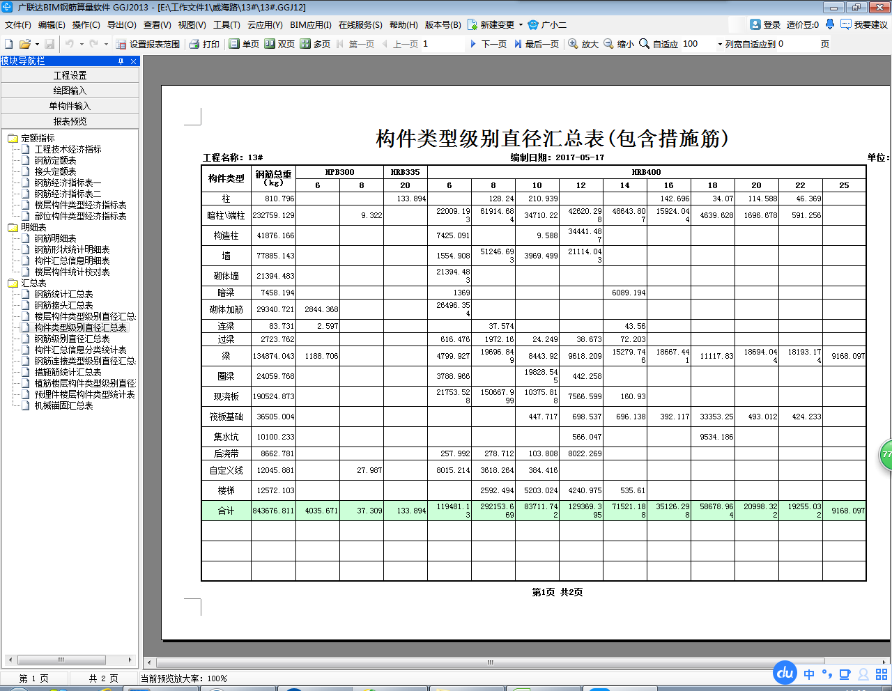Jump to the last page 最后一页
Viewport: 892px width, 691px height.
536,44
